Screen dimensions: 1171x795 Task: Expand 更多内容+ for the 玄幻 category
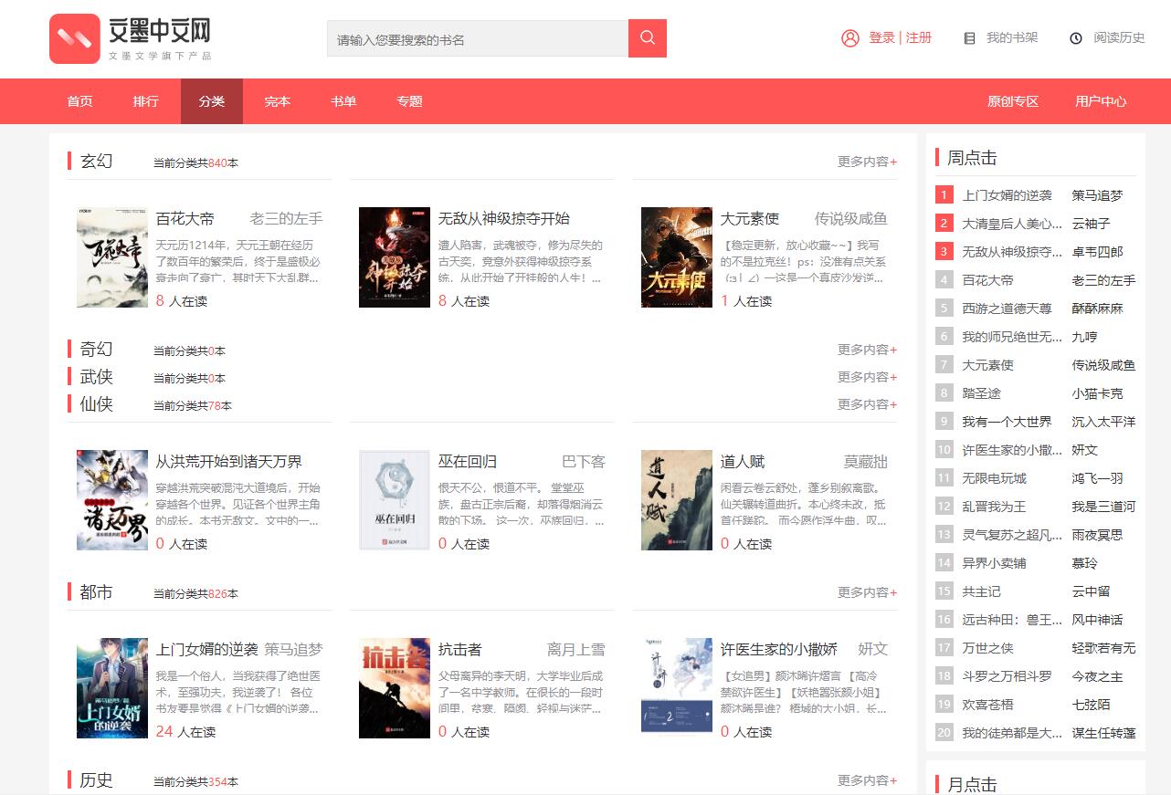pos(868,162)
